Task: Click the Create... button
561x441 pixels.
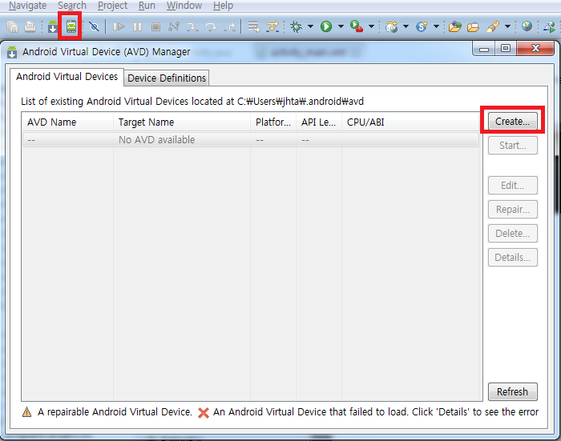Action: [x=512, y=121]
